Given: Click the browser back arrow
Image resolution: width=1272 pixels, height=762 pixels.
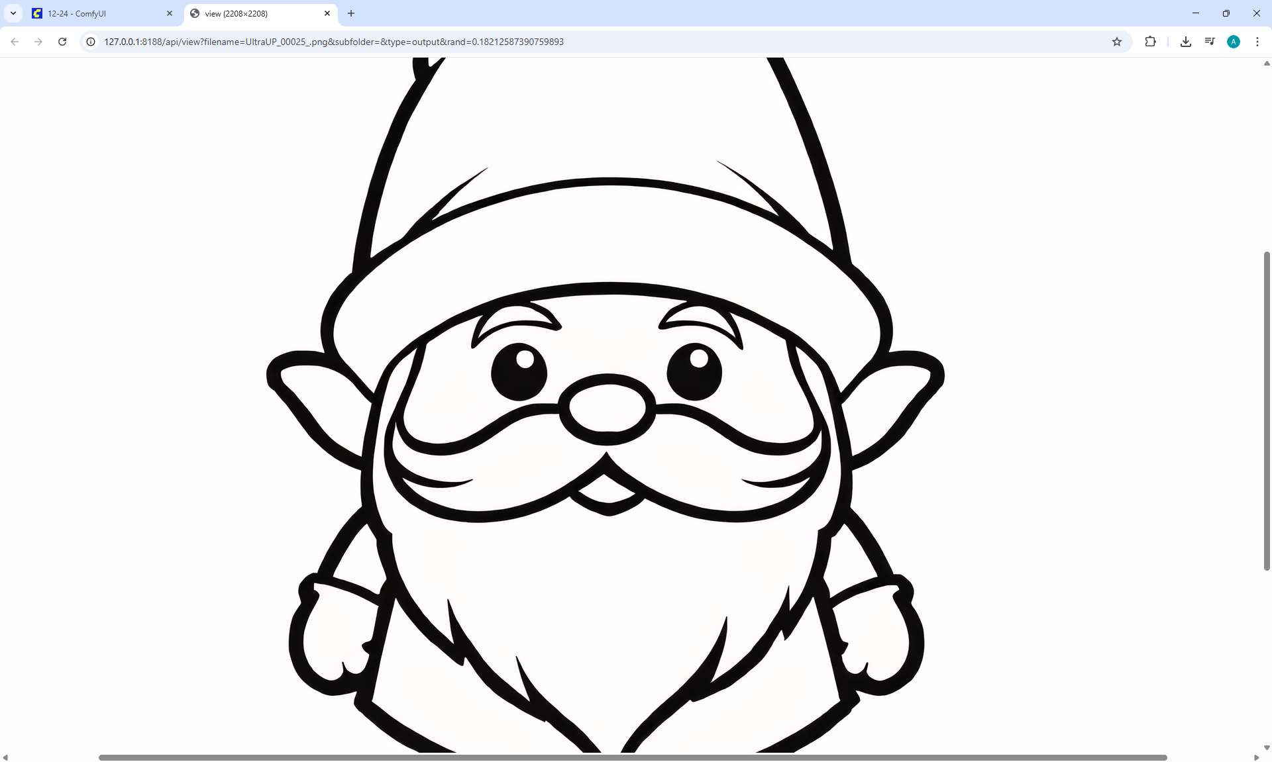Looking at the screenshot, I should tap(15, 42).
